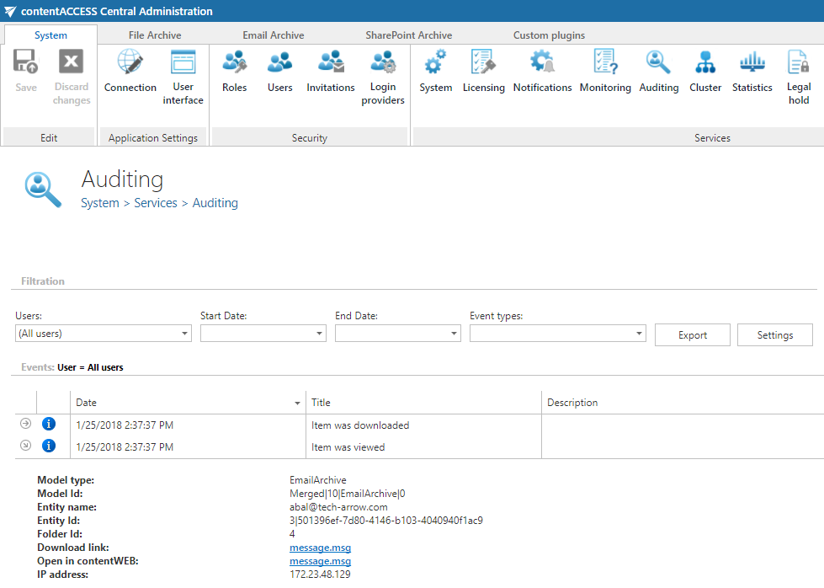824x588 pixels.
Task: Switch to the File Archive tab
Action: point(155,35)
